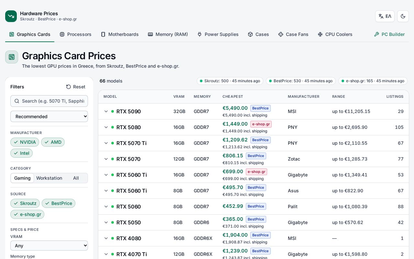Click the "66 models" count

tap(111, 81)
